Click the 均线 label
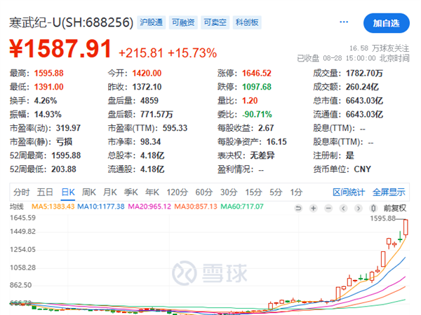This screenshot has height=315, width=421. click(17, 206)
